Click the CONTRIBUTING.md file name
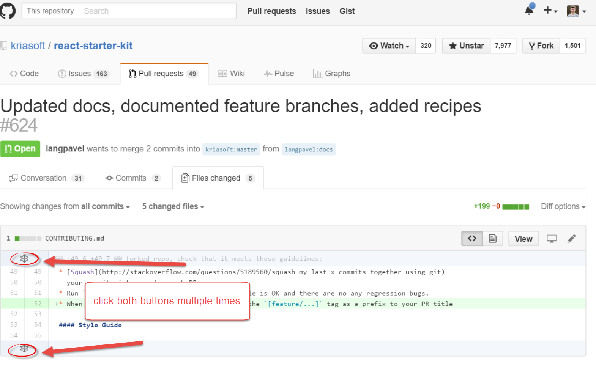 tap(74, 238)
